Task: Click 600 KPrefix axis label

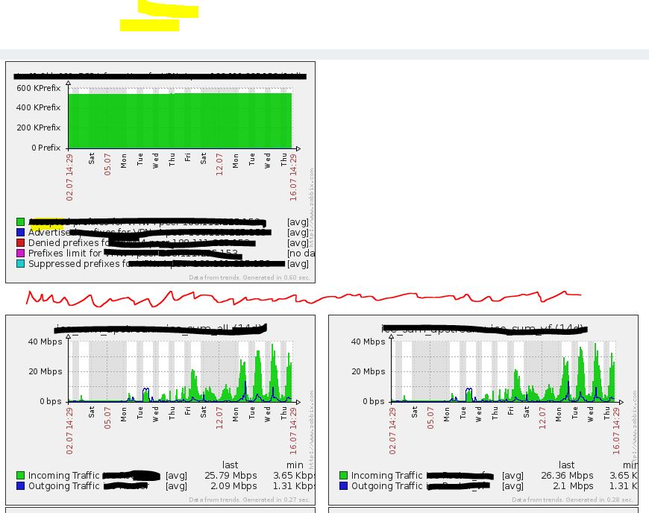Action: pos(39,88)
